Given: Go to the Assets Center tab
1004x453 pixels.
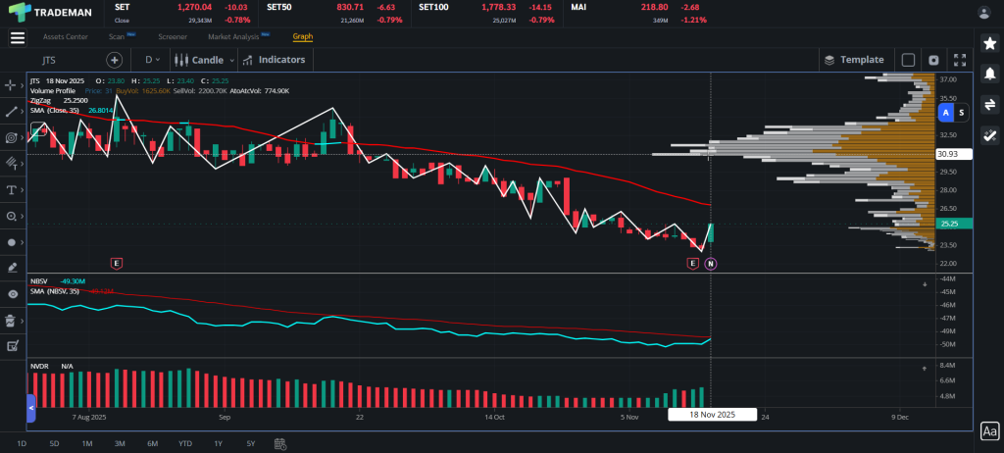Looking at the screenshot, I should [65, 37].
